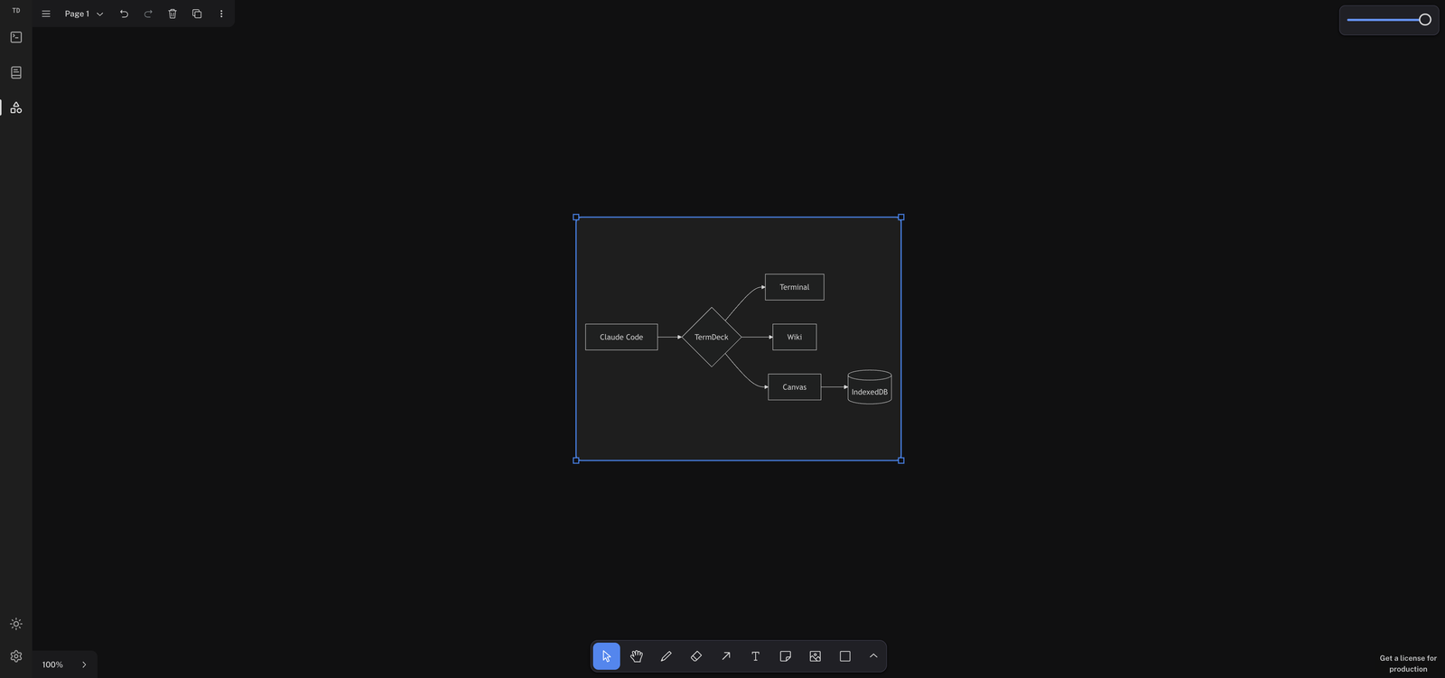Click the Redo arrow icon

coord(148,14)
